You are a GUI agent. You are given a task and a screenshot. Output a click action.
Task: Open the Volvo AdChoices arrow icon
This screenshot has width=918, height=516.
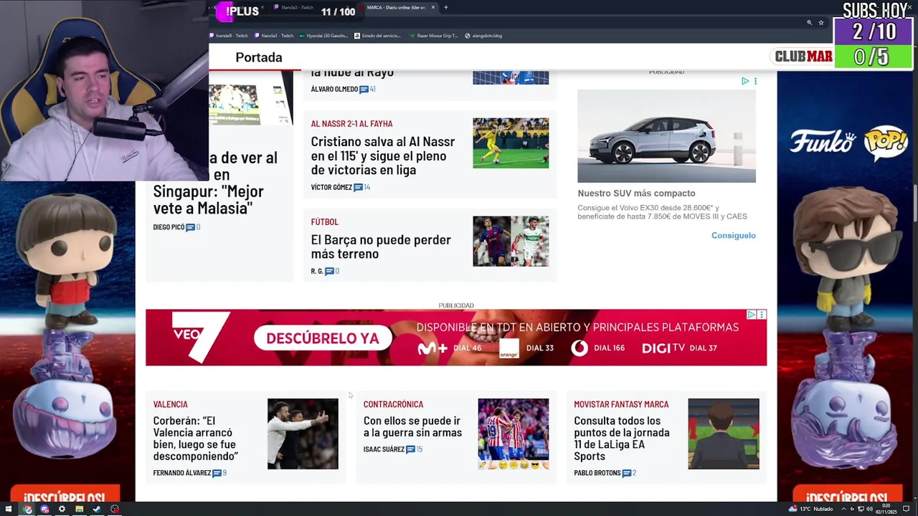click(745, 81)
